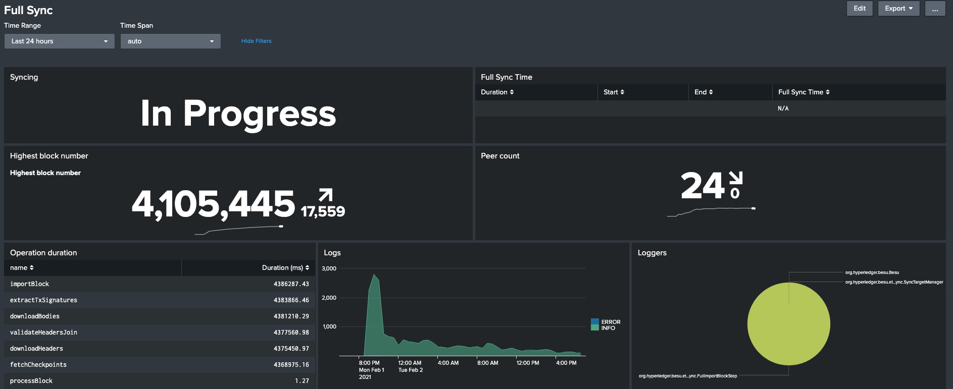
Task: Click the INFO legend label
Action: [608, 328]
